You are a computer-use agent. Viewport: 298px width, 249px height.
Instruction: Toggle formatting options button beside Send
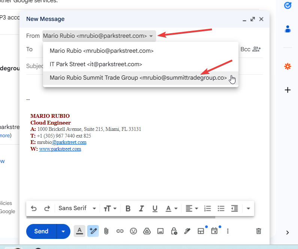pos(79,231)
